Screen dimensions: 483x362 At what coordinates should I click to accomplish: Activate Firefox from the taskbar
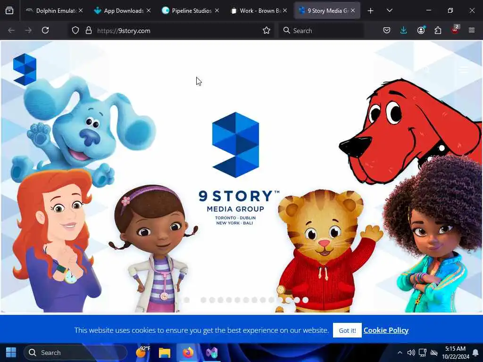(188, 353)
